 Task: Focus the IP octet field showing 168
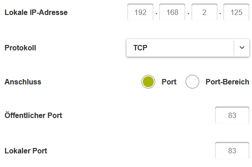click(x=172, y=12)
